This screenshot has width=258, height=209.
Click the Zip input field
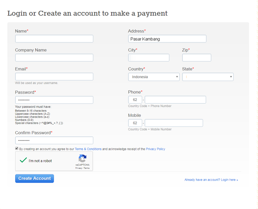pyautogui.click(x=196, y=58)
